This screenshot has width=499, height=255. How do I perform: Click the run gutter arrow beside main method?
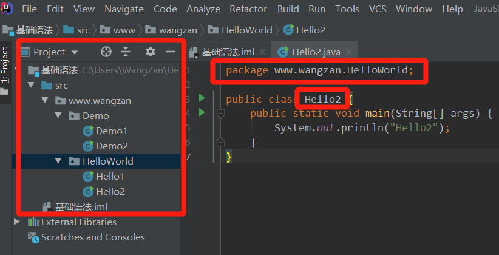pyautogui.click(x=202, y=112)
